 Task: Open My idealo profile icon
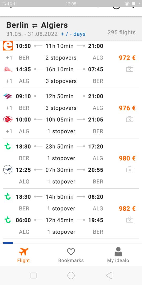pos(118,252)
